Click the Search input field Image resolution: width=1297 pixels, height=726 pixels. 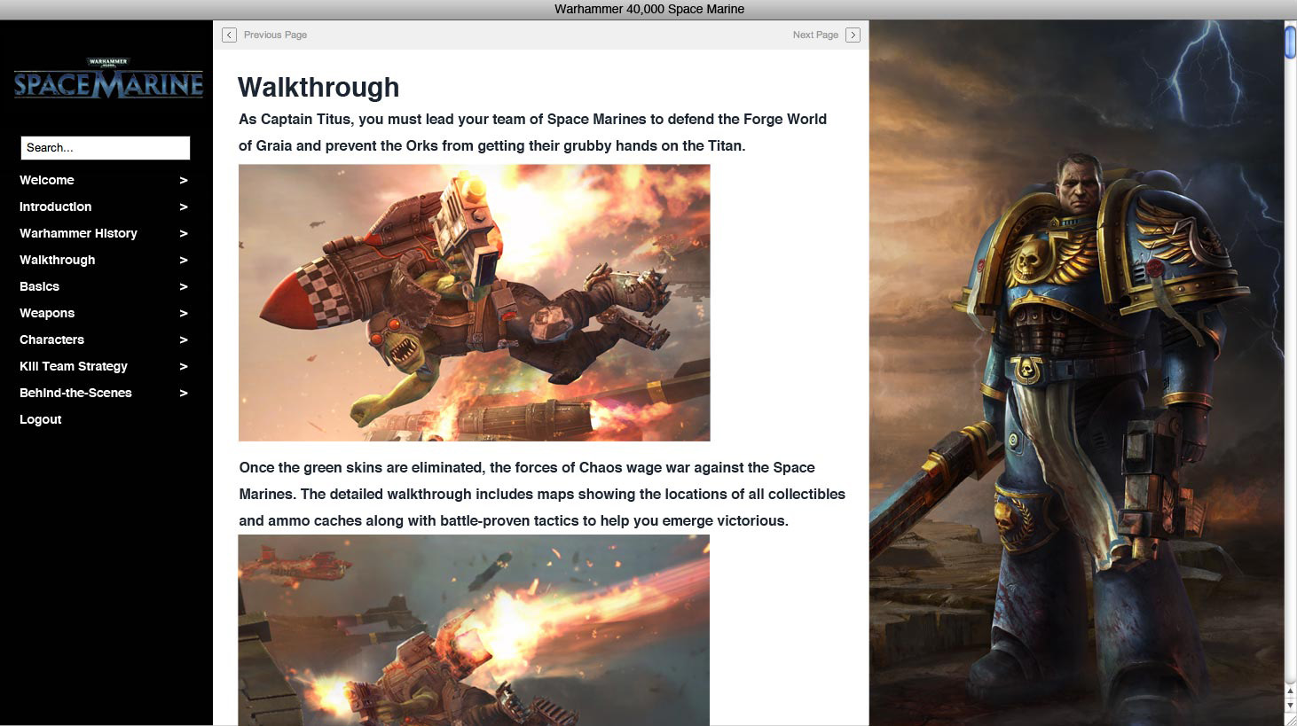pyautogui.click(x=106, y=148)
